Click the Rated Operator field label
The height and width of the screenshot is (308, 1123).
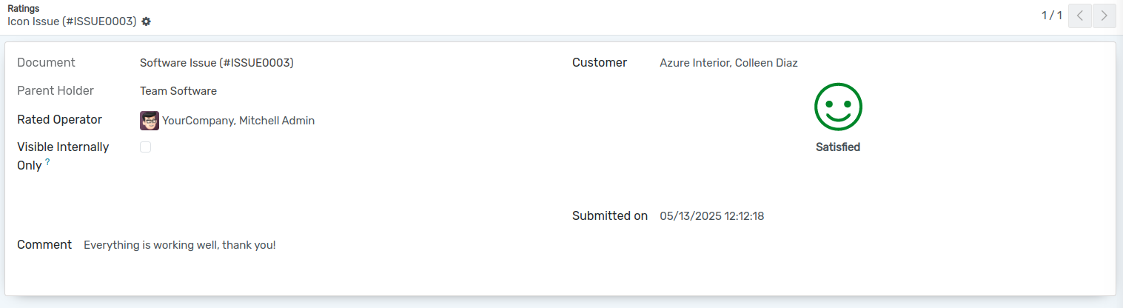pyautogui.click(x=59, y=119)
